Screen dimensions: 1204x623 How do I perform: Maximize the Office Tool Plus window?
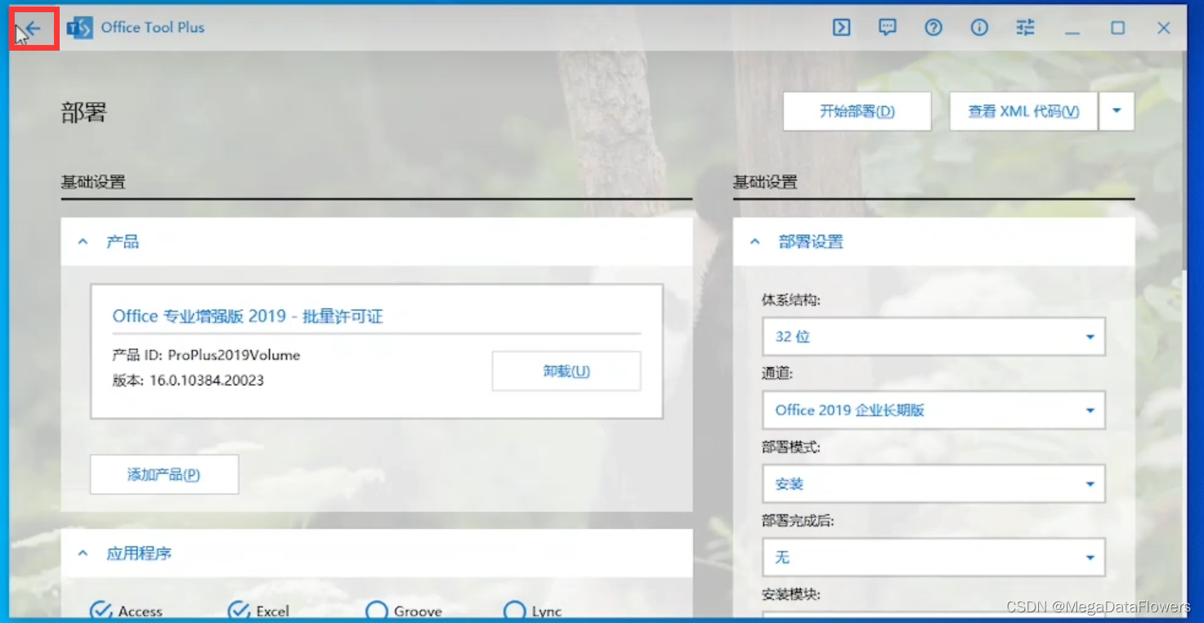[x=1118, y=28]
